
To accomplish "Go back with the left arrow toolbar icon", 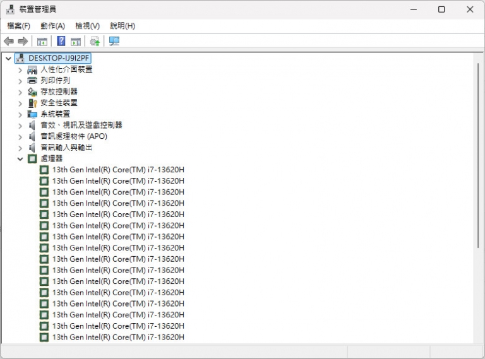I will pos(9,41).
